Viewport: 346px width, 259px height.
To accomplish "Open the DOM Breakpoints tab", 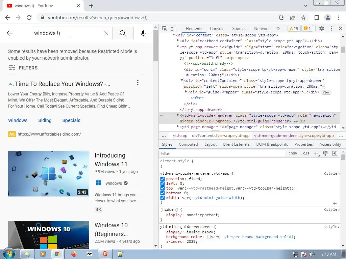I will click(x=272, y=144).
